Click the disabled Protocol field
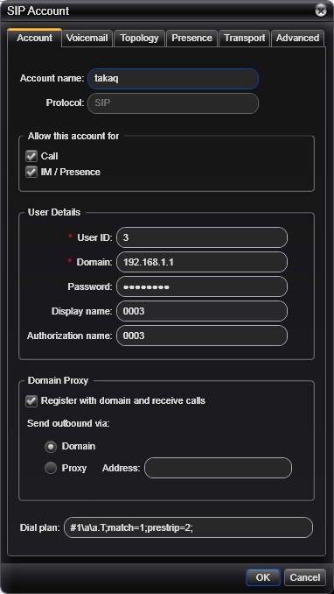334x594 pixels. tap(173, 103)
